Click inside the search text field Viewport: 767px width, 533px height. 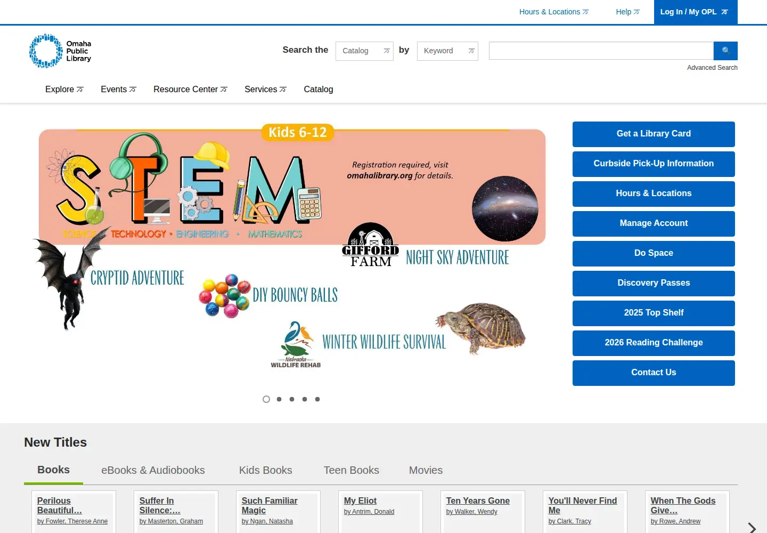click(x=601, y=51)
